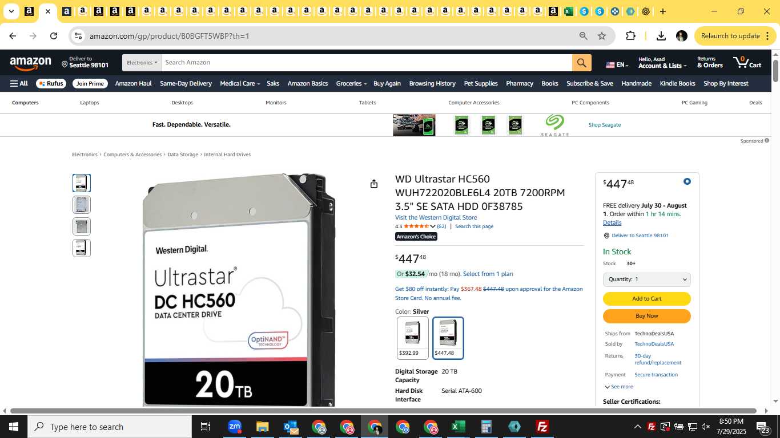This screenshot has width=780, height=438.
Task: Click the Join Prime button
Action: click(90, 83)
